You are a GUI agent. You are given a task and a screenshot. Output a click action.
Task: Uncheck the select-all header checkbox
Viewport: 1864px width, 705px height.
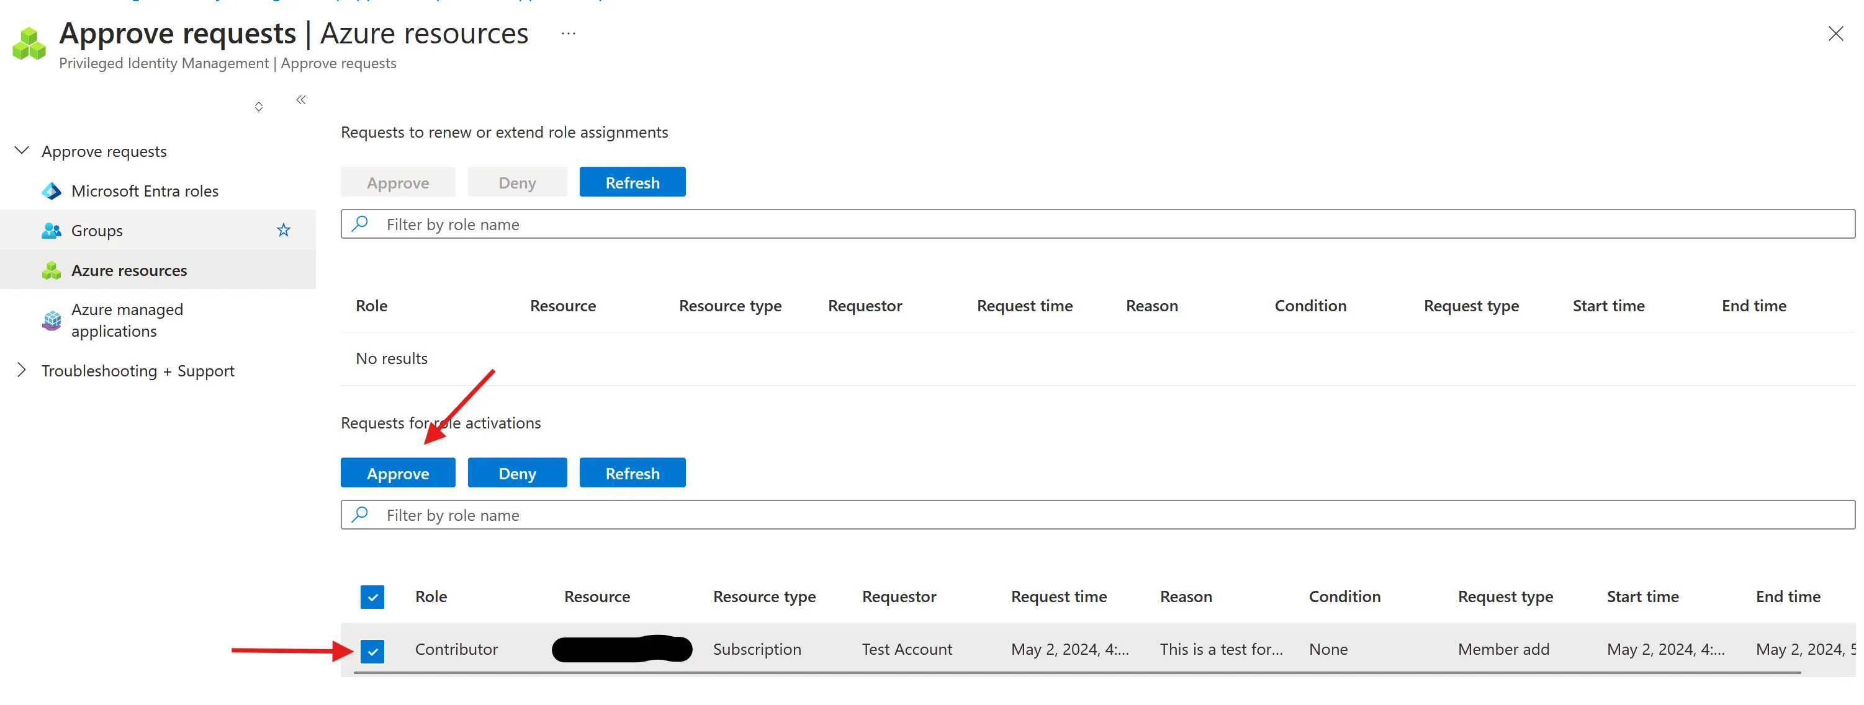tap(372, 596)
